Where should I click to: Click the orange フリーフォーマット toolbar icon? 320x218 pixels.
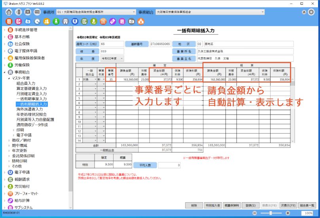pyautogui.click(x=103, y=21)
